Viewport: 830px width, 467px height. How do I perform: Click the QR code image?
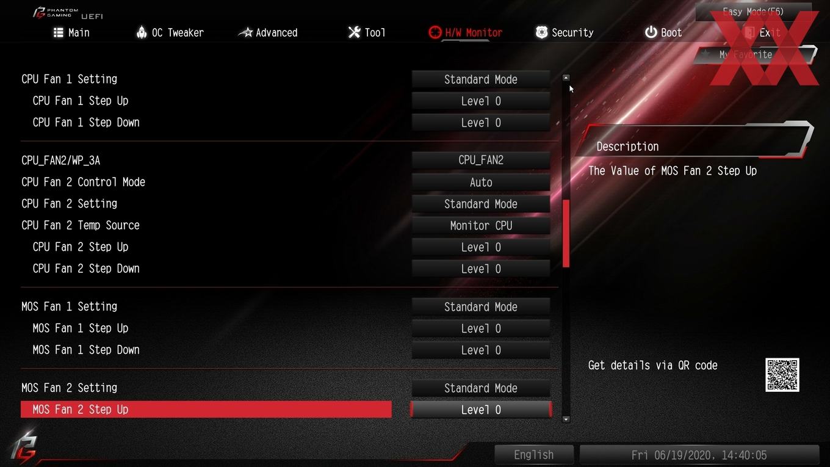[782, 375]
